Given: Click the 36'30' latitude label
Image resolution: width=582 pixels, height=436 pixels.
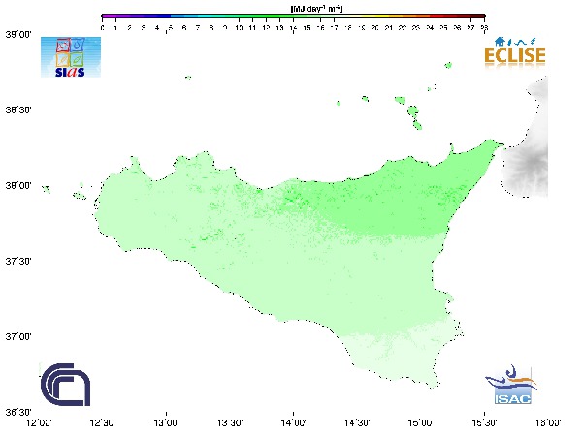Looking at the screenshot, I should click(18, 413).
